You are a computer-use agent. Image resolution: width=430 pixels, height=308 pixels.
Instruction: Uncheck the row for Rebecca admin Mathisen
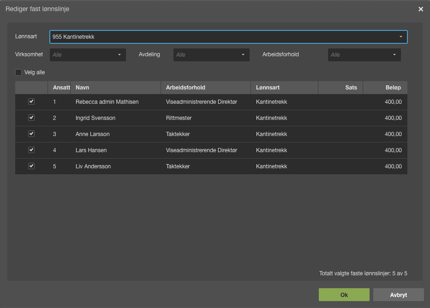point(31,101)
